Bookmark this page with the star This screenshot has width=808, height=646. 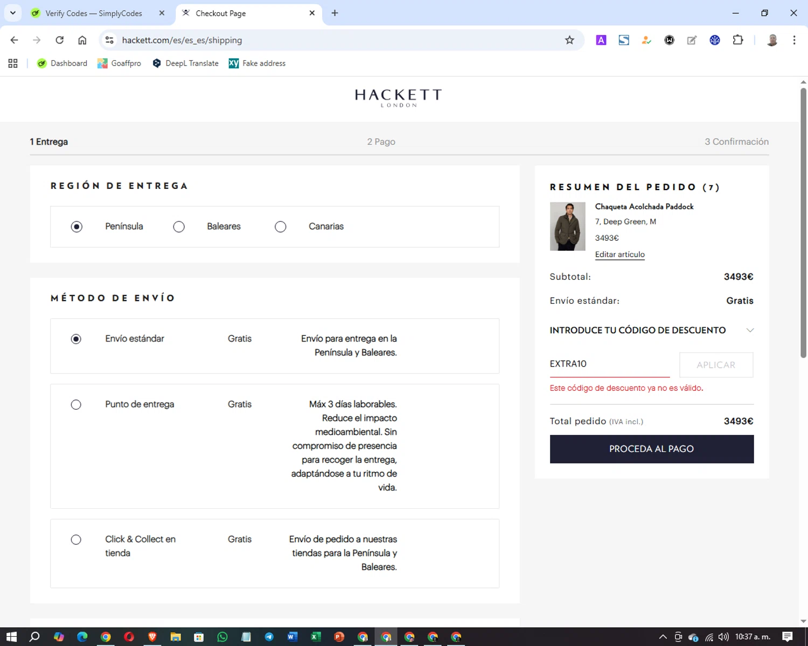coord(569,40)
